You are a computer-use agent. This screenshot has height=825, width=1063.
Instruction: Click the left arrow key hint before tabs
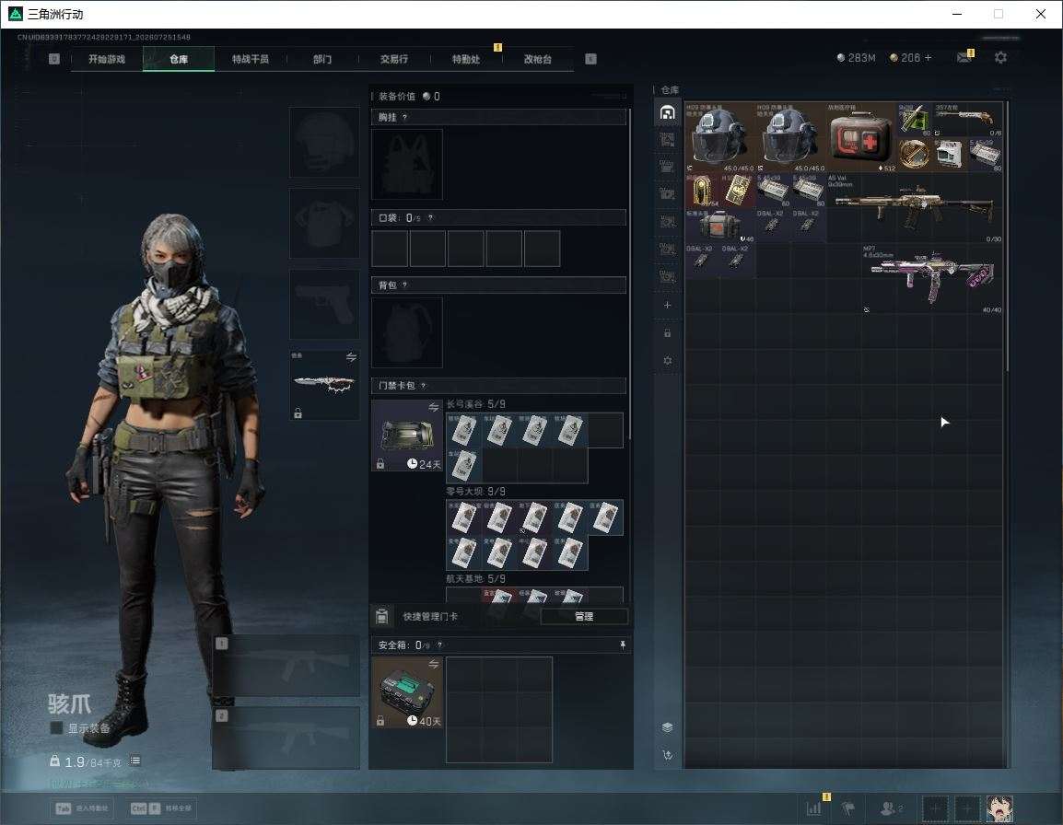tap(54, 59)
